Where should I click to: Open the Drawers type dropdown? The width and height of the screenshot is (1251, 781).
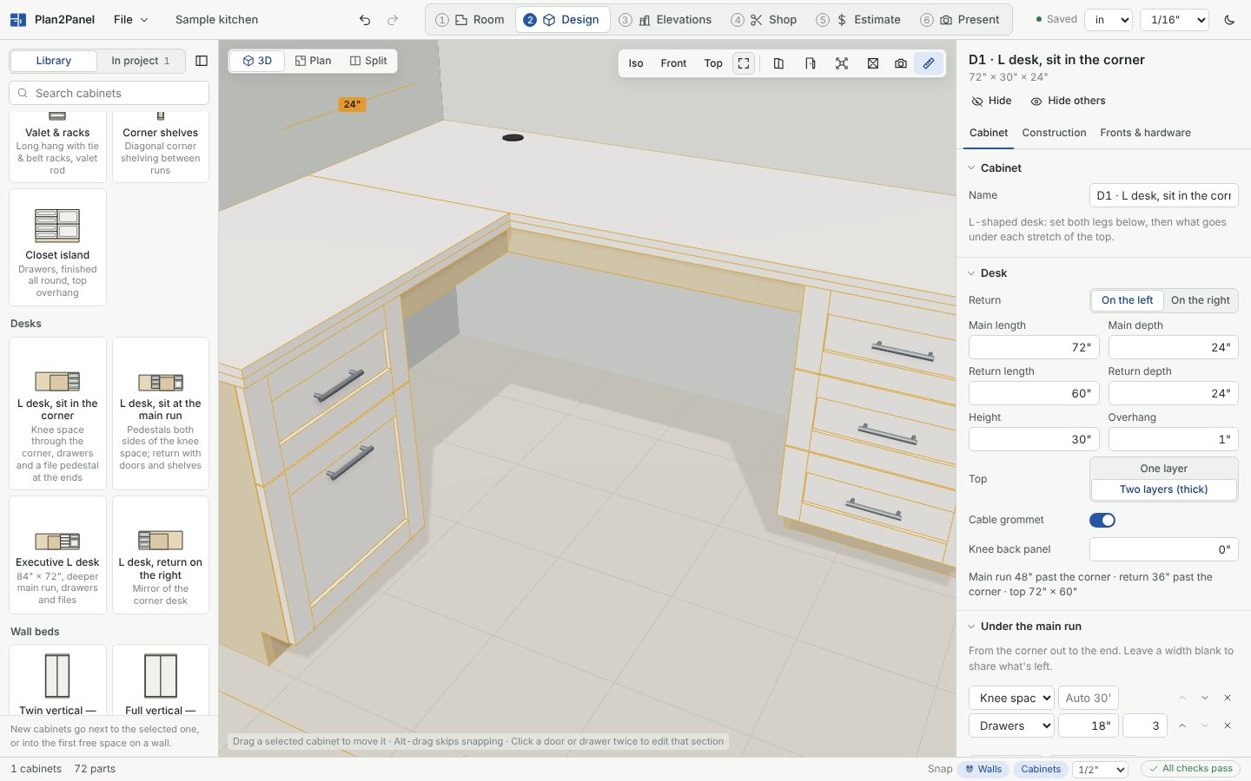(x=1011, y=725)
